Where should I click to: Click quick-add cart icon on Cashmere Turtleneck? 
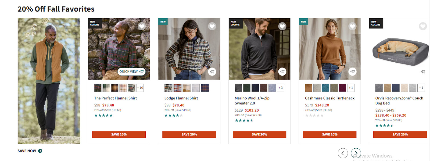click(x=352, y=72)
